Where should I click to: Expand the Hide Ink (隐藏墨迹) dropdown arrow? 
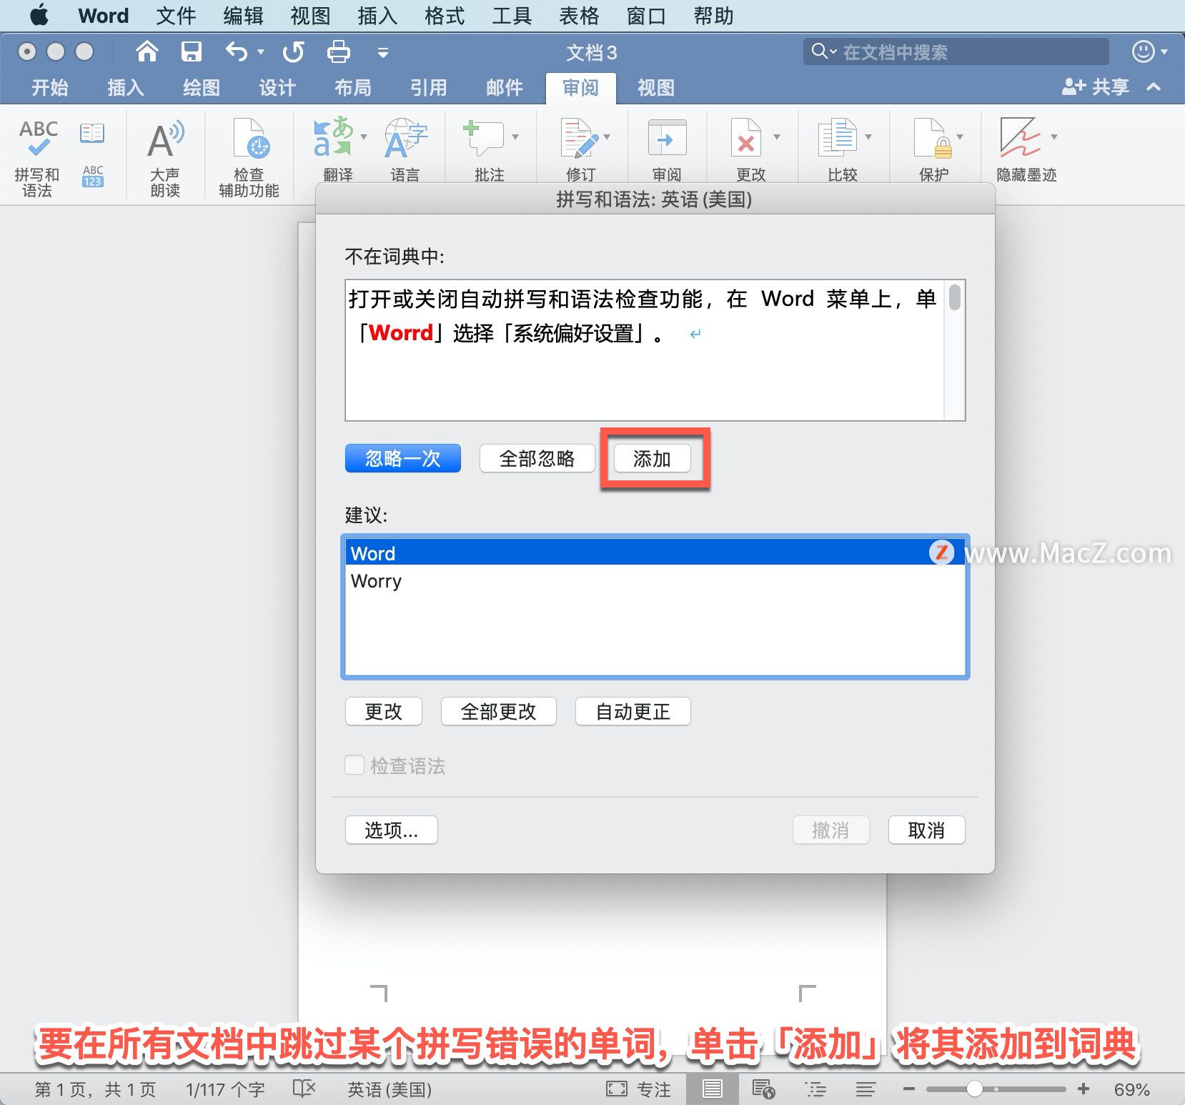coord(1053,137)
